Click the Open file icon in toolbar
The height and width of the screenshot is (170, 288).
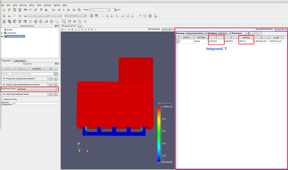click(x=3, y=10)
